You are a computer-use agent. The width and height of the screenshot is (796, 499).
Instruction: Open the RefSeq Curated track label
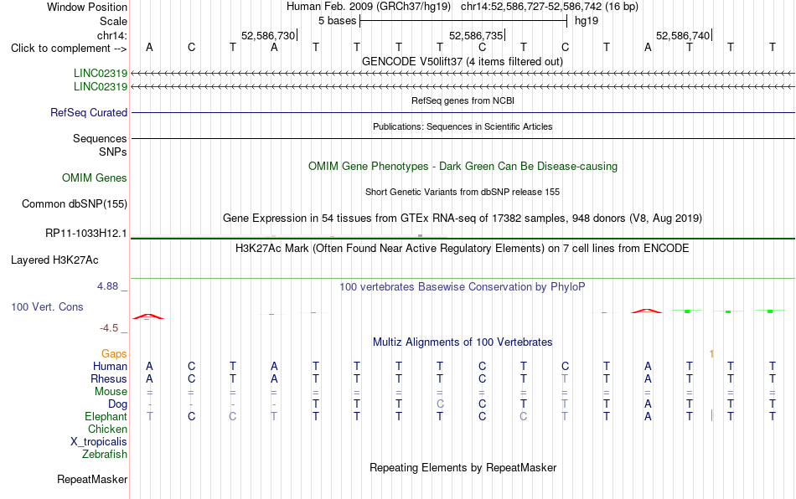[x=89, y=112]
